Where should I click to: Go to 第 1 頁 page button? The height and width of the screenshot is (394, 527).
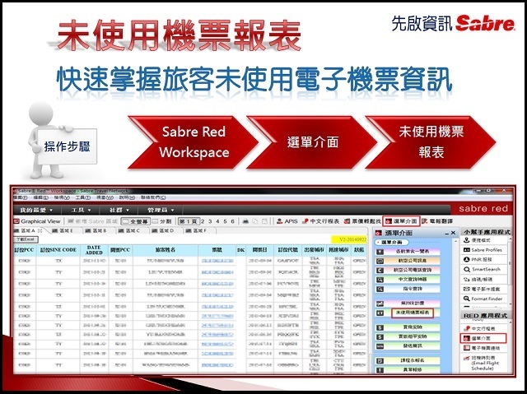tap(189, 221)
